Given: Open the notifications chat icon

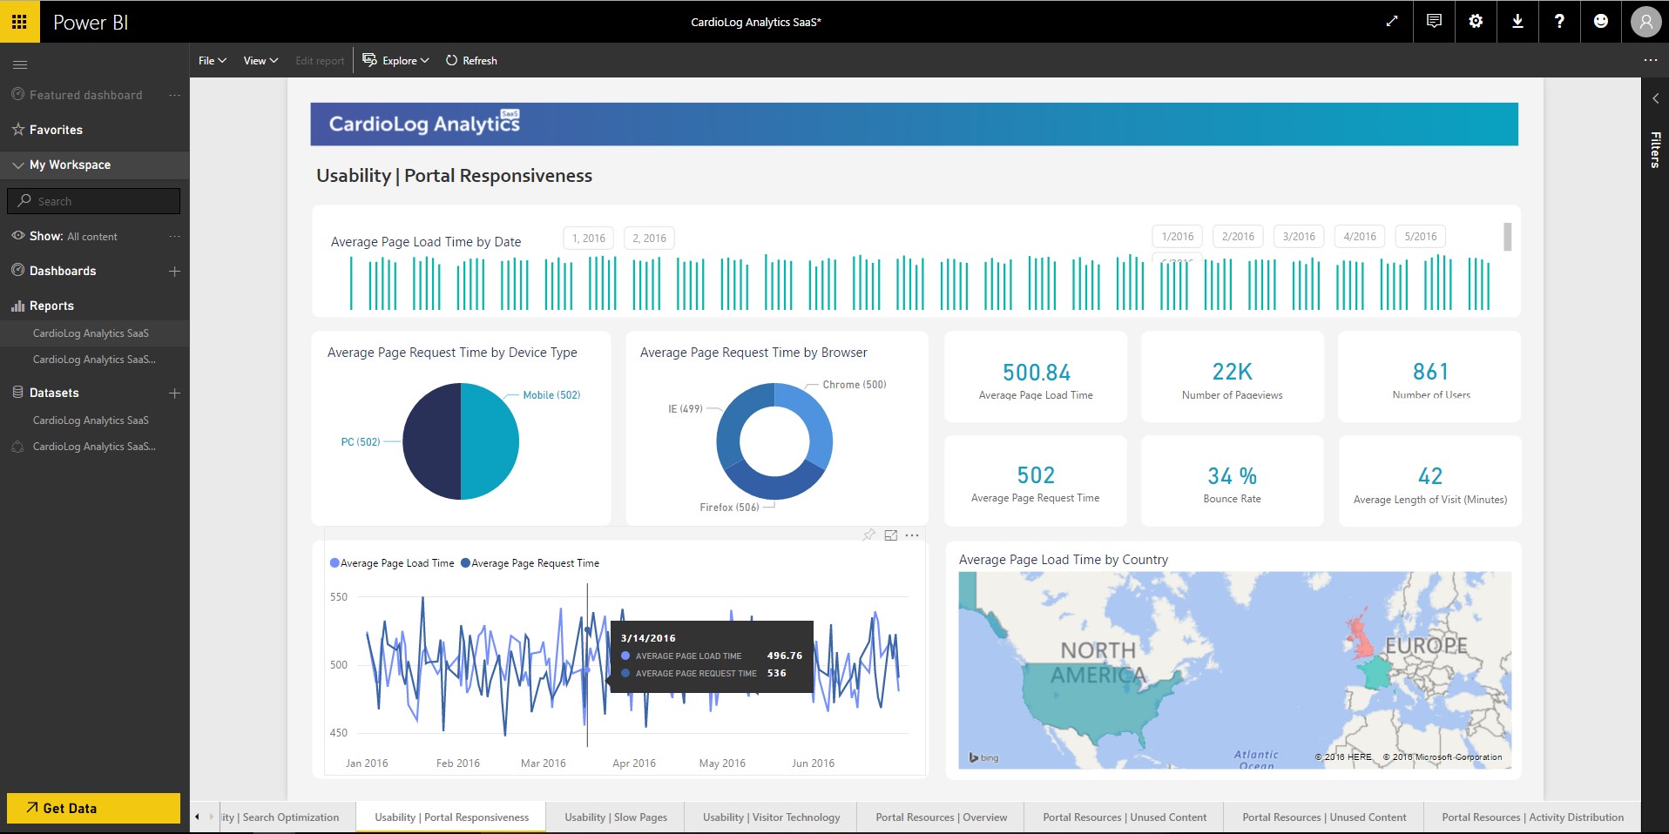Looking at the screenshot, I should pyautogui.click(x=1434, y=22).
